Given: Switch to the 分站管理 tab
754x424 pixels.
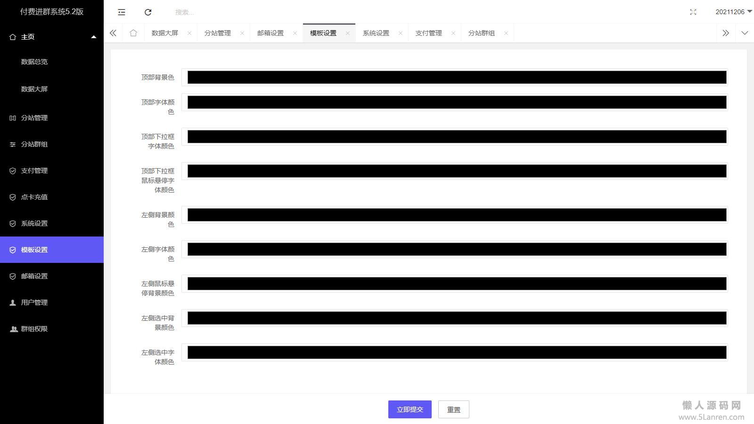Looking at the screenshot, I should click(218, 33).
